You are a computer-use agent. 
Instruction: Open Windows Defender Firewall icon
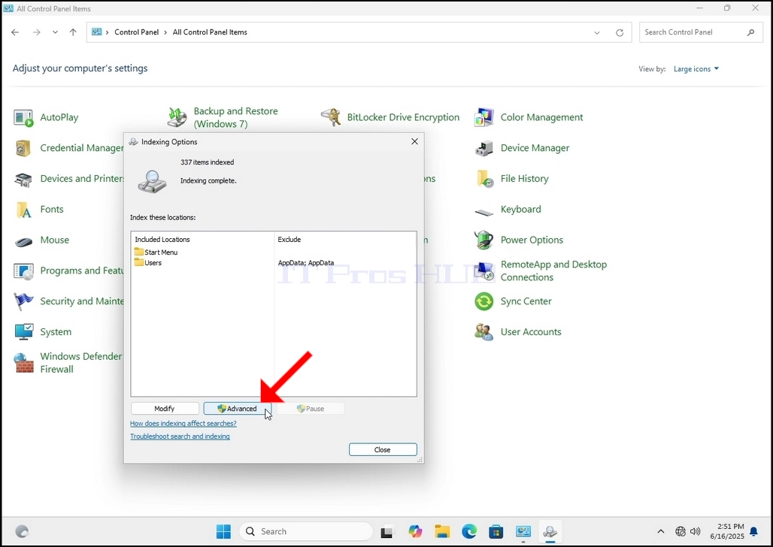(x=23, y=363)
